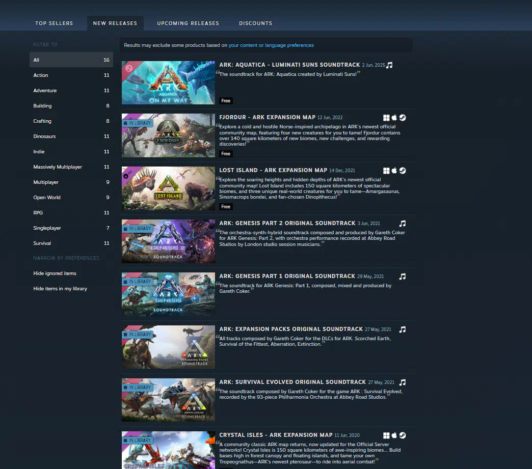This screenshot has height=469, width=532.
Task: Click the Expansion Packs Soundtrack thumbnail
Action: pos(168,347)
